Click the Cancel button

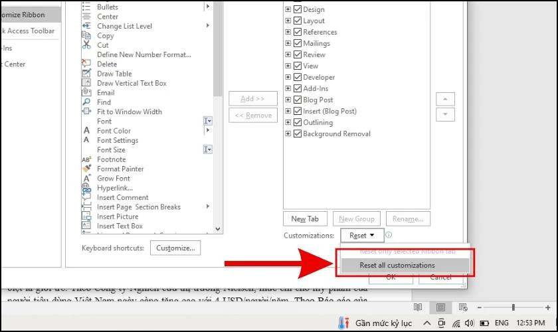tap(440, 277)
